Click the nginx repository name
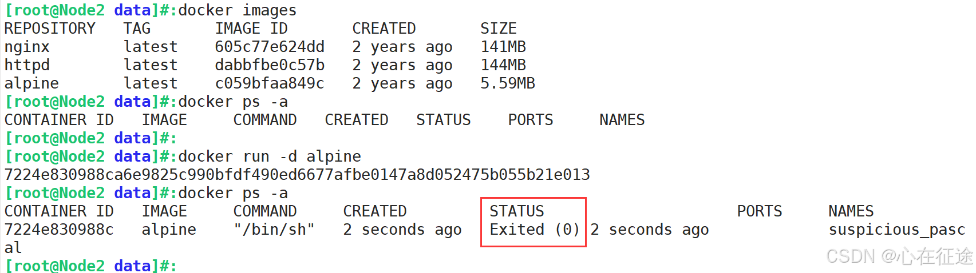The image size is (976, 273). (27, 47)
